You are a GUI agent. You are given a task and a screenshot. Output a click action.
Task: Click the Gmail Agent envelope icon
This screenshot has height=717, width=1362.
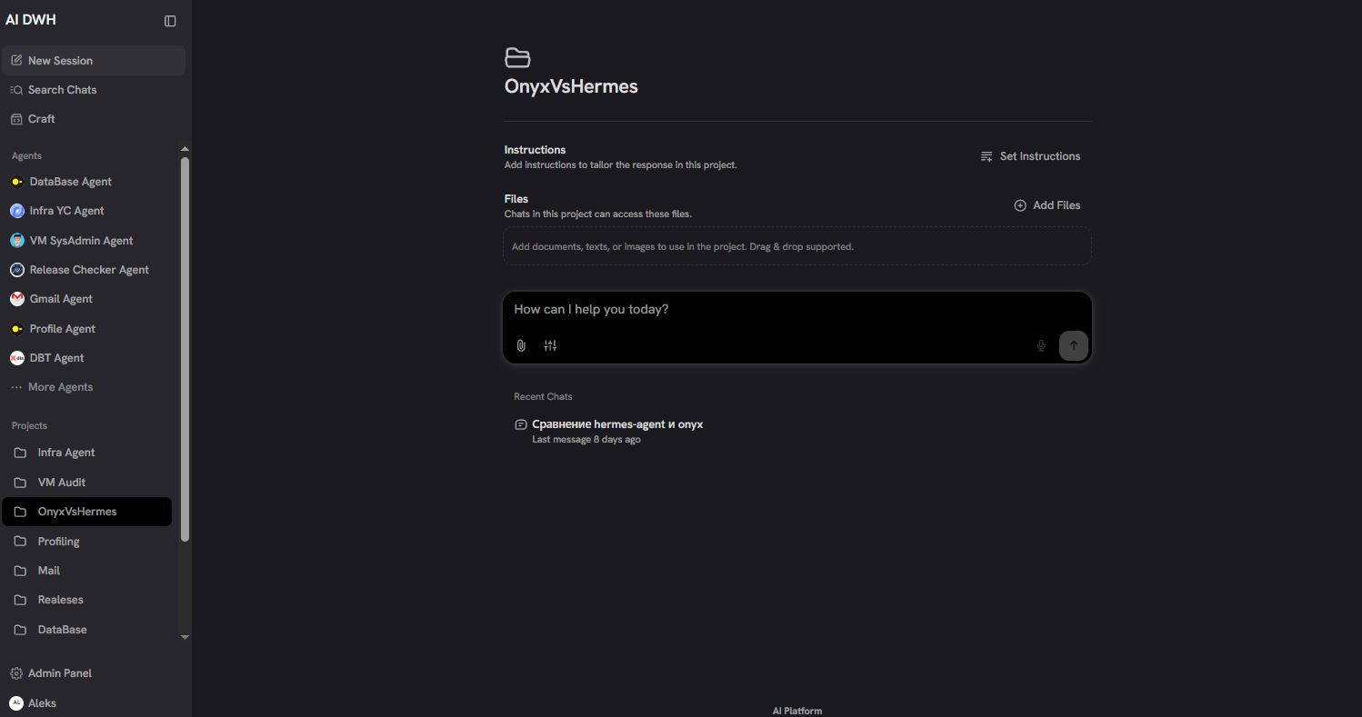point(17,299)
